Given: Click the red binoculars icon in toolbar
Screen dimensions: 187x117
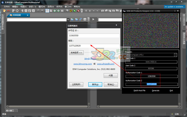Looking at the screenshot, I should click(8, 11).
